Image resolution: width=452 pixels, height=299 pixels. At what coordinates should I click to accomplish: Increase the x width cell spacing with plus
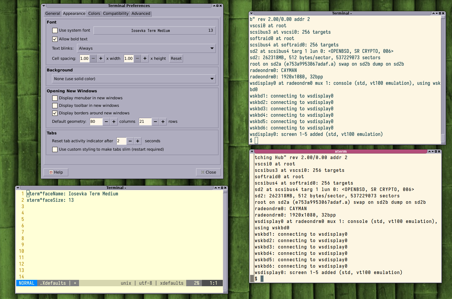click(101, 58)
